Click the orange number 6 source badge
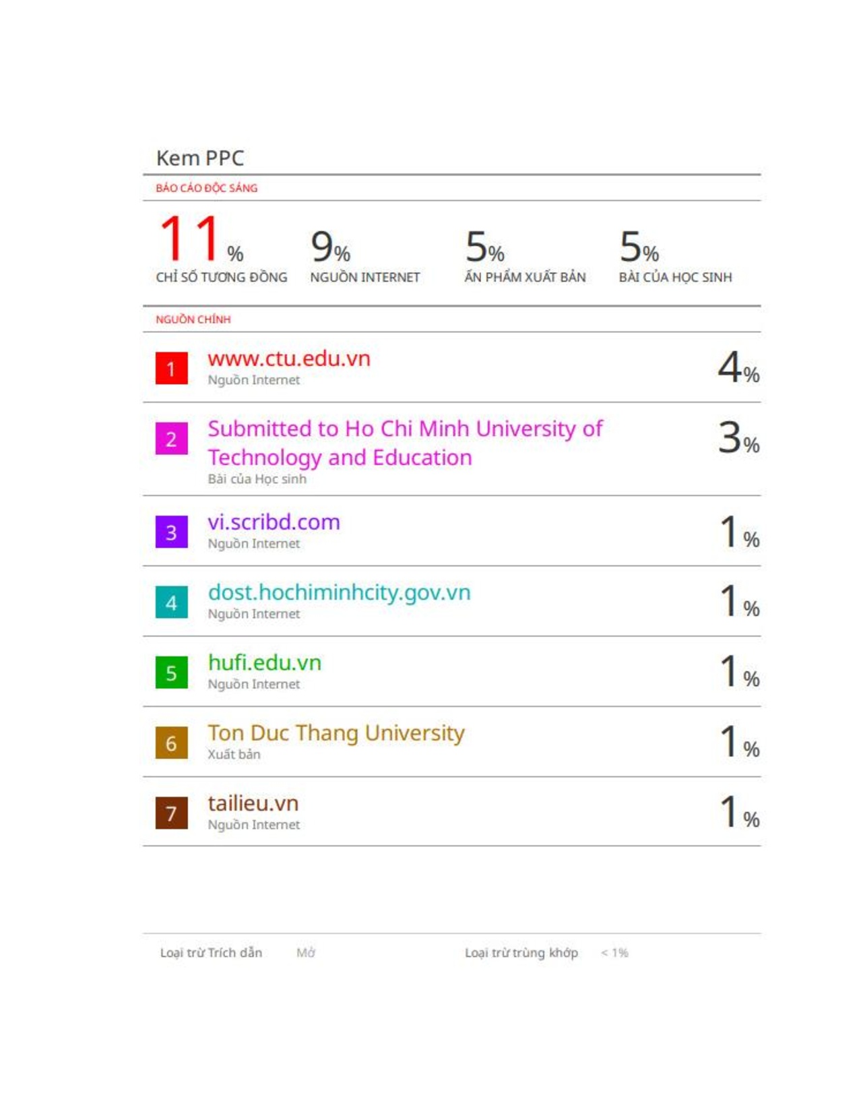 171,743
